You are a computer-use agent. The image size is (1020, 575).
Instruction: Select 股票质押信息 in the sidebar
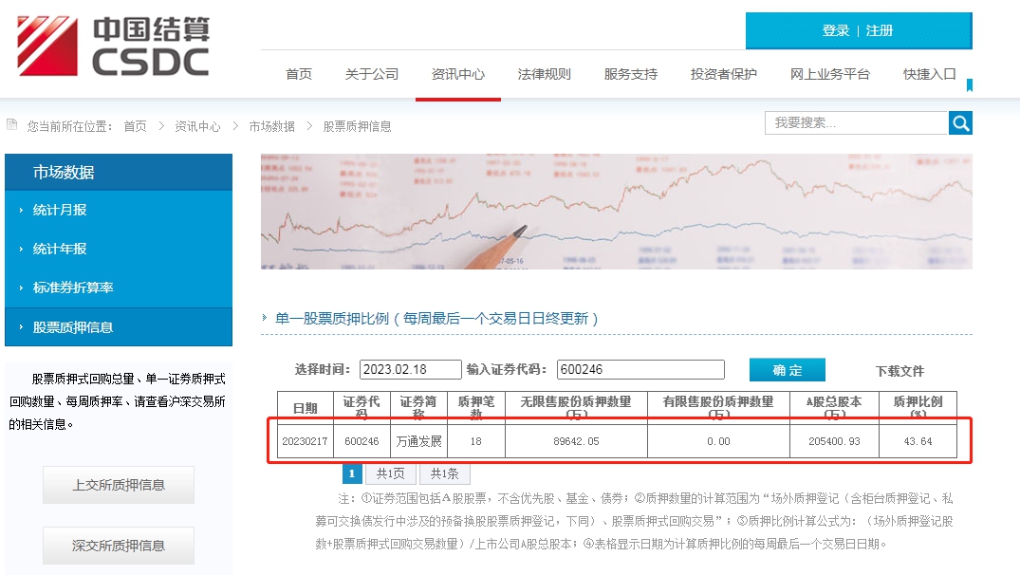(x=73, y=327)
